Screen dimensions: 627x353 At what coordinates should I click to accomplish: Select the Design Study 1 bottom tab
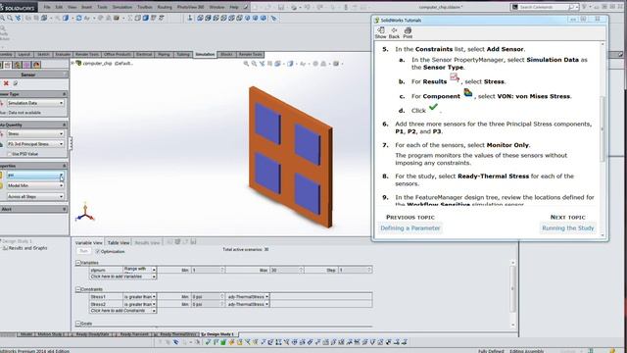[x=218, y=334]
